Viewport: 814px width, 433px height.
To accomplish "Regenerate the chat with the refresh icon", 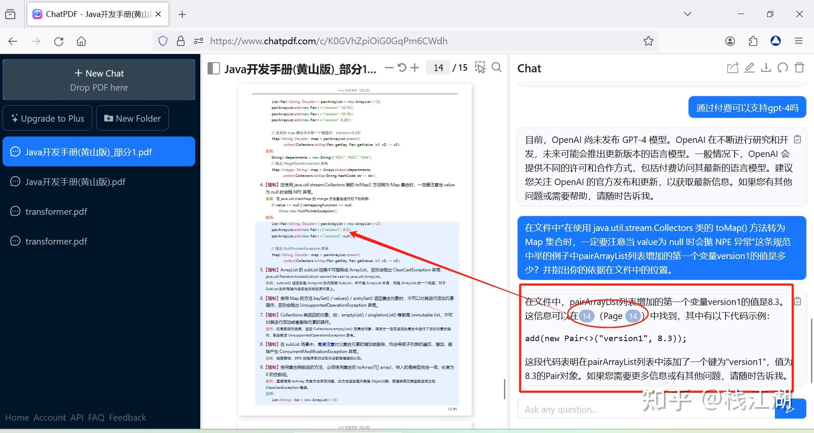I will pos(783,68).
